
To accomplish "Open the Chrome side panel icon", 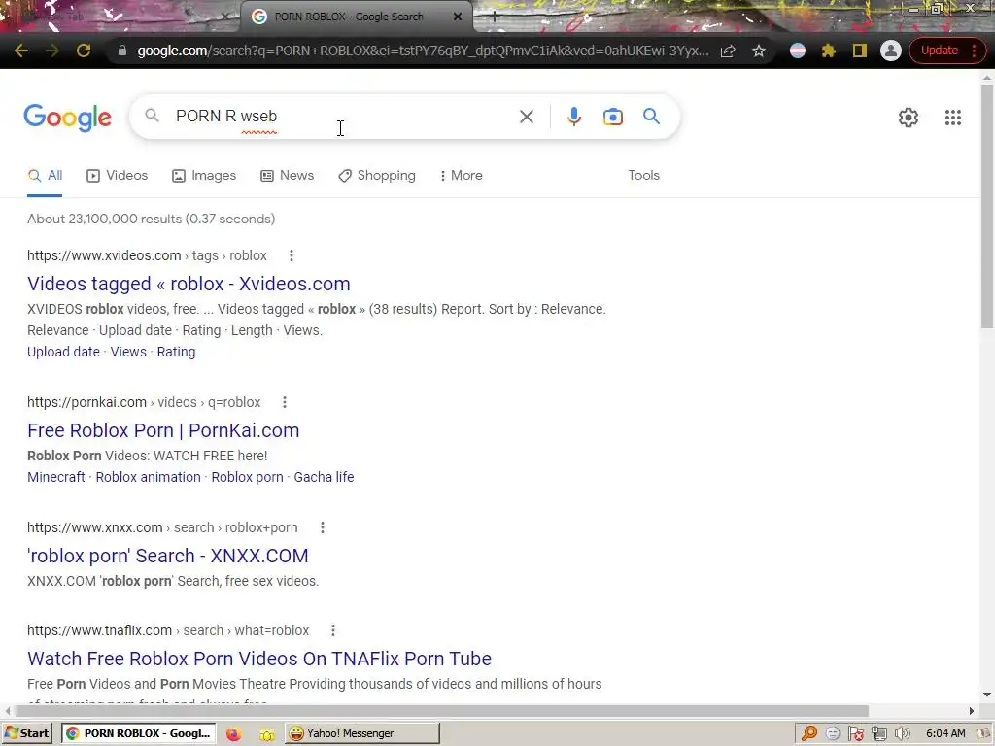I will click(859, 51).
